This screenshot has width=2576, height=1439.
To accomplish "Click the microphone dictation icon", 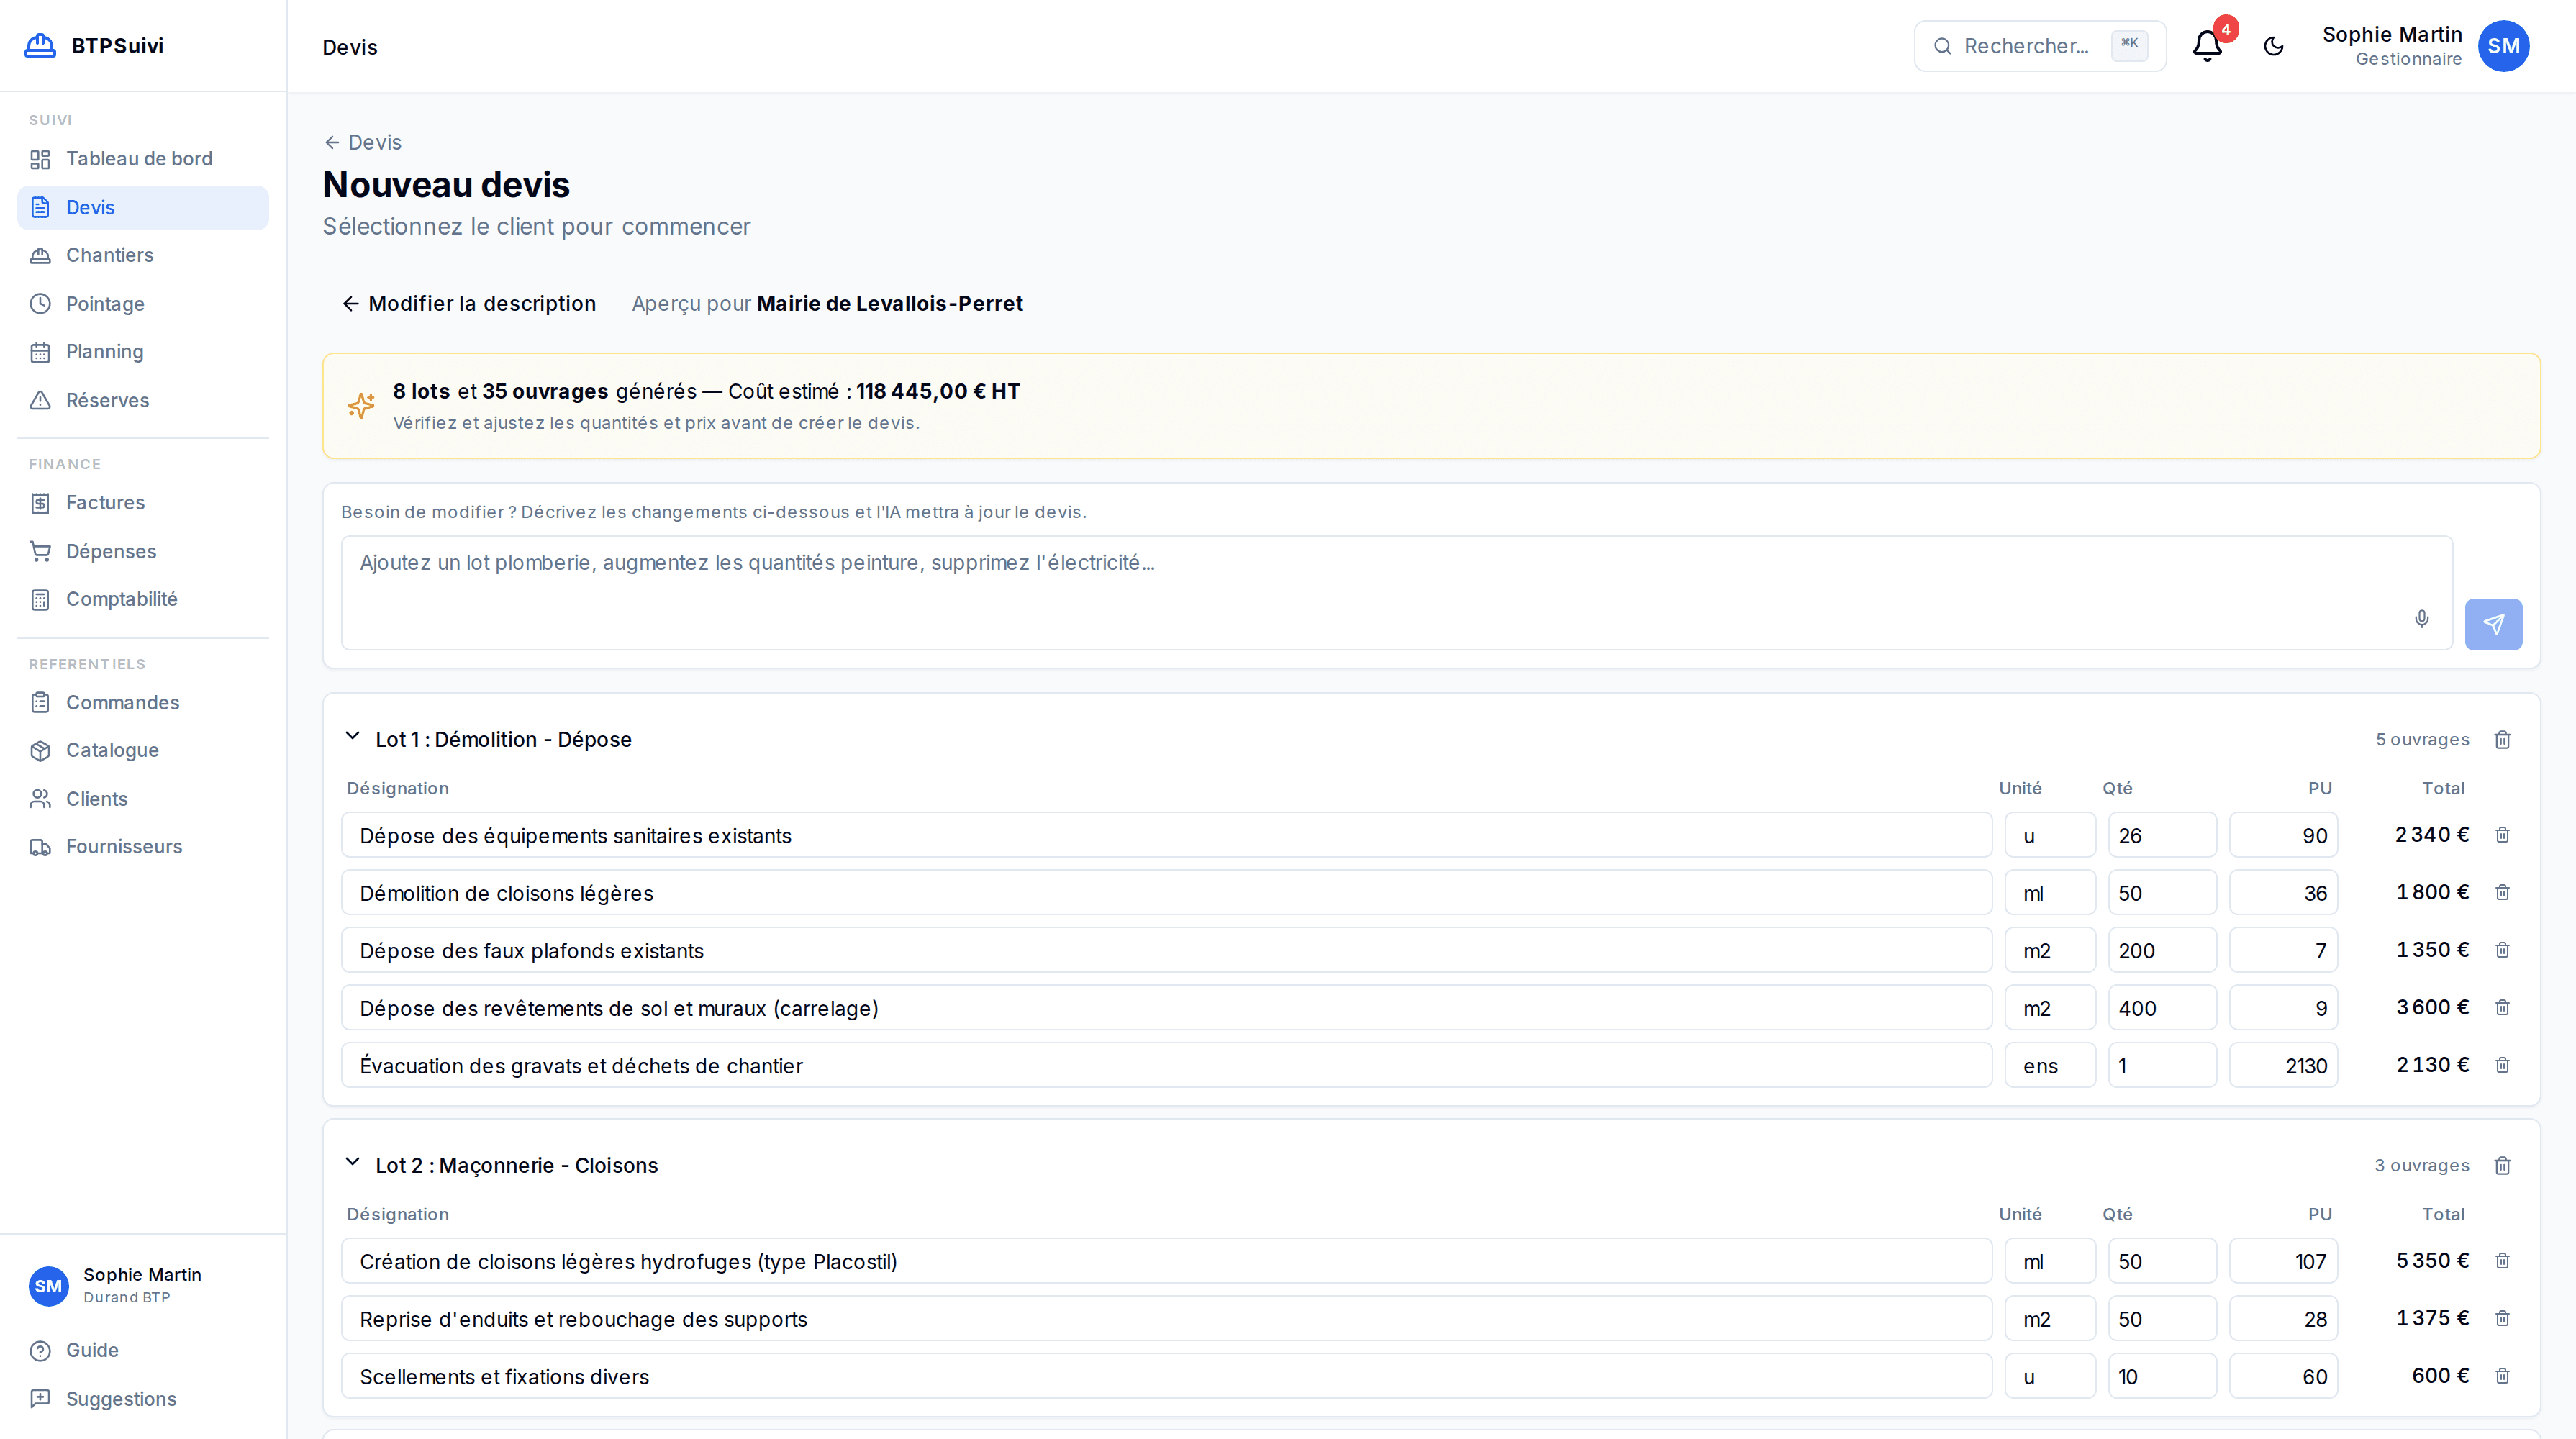I will (x=2421, y=618).
